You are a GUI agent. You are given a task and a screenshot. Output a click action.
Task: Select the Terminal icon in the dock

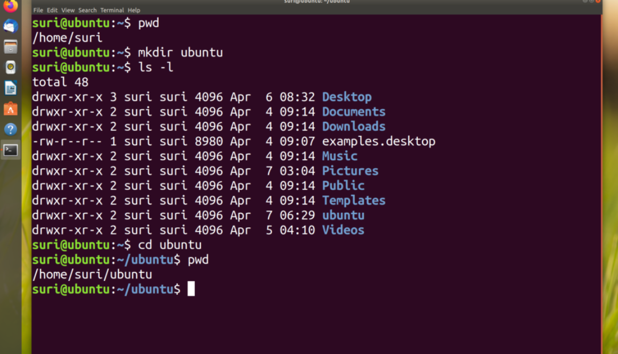pyautogui.click(x=11, y=150)
